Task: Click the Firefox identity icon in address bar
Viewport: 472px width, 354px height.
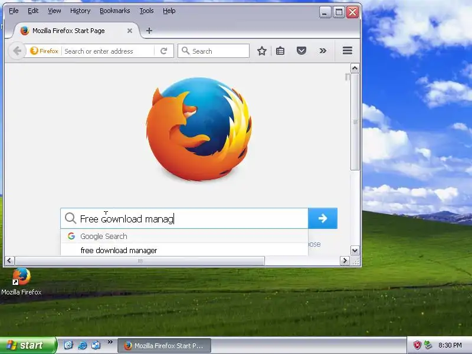Action: pyautogui.click(x=44, y=51)
